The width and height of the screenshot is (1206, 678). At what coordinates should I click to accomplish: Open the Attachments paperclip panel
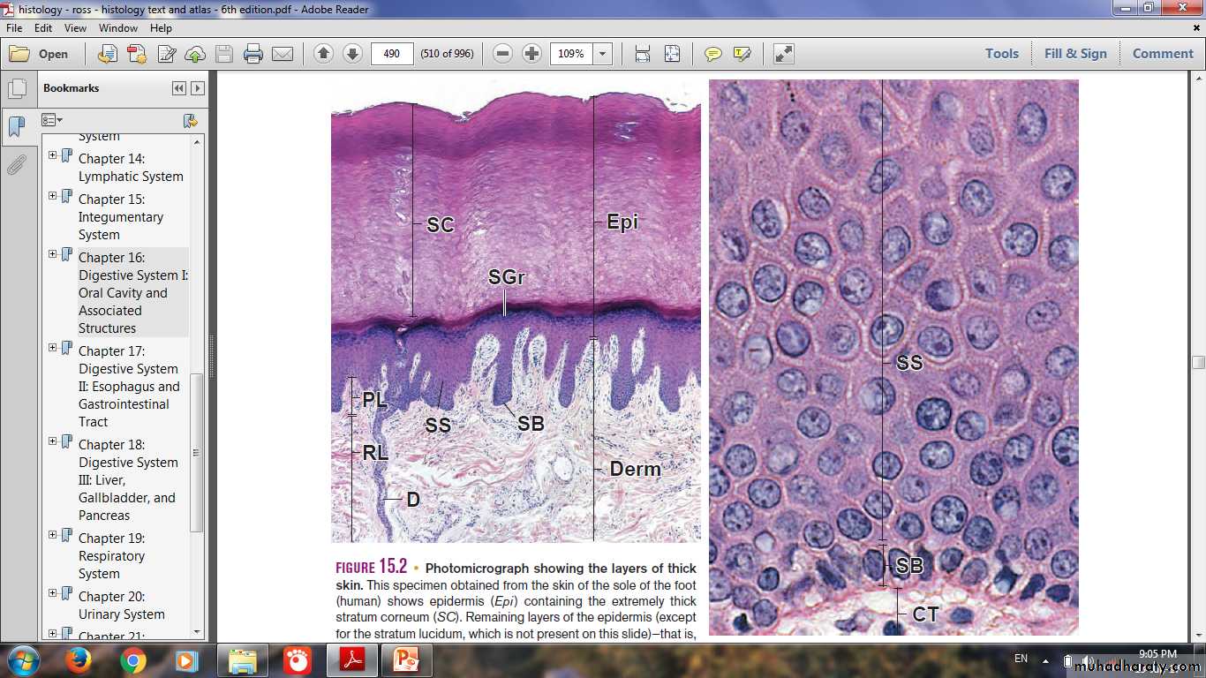click(16, 165)
